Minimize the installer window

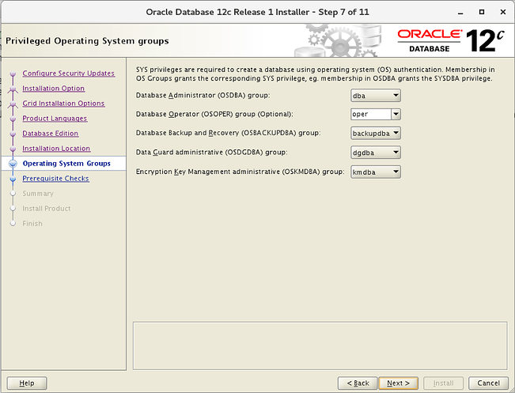click(x=460, y=13)
